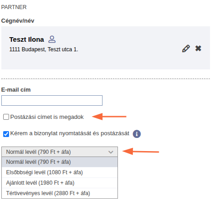This screenshot has height=201, width=215.
Task: Click the 'E-mail cím' field label
Action: pos(16,90)
